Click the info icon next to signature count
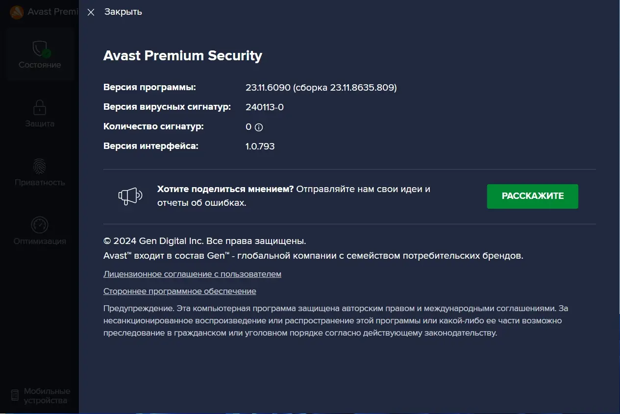The image size is (620, 414). tap(258, 127)
